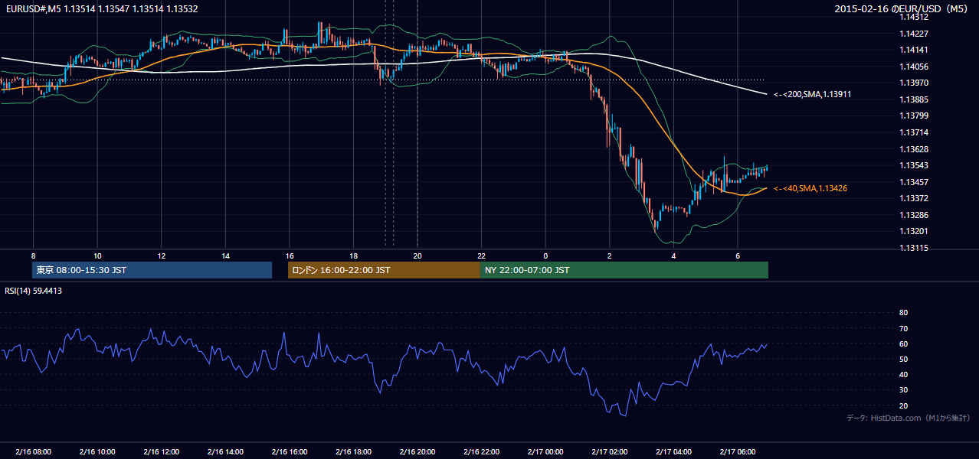Select the 東京 08:00-15:30 JST session bar
Screen dimensions: 979x459
pyautogui.click(x=152, y=270)
